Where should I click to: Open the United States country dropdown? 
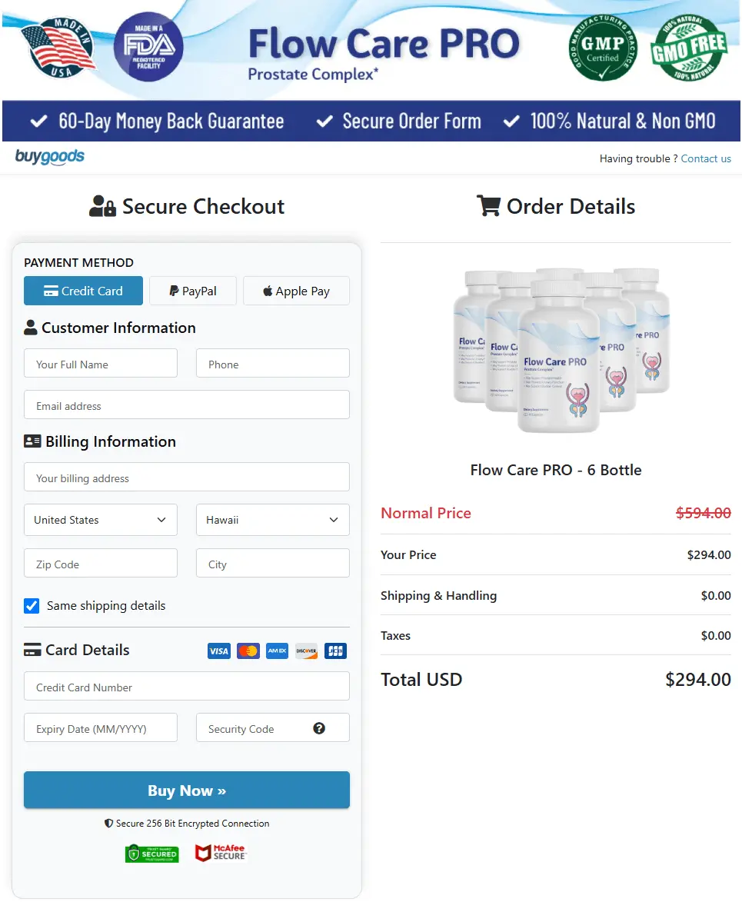(100, 520)
